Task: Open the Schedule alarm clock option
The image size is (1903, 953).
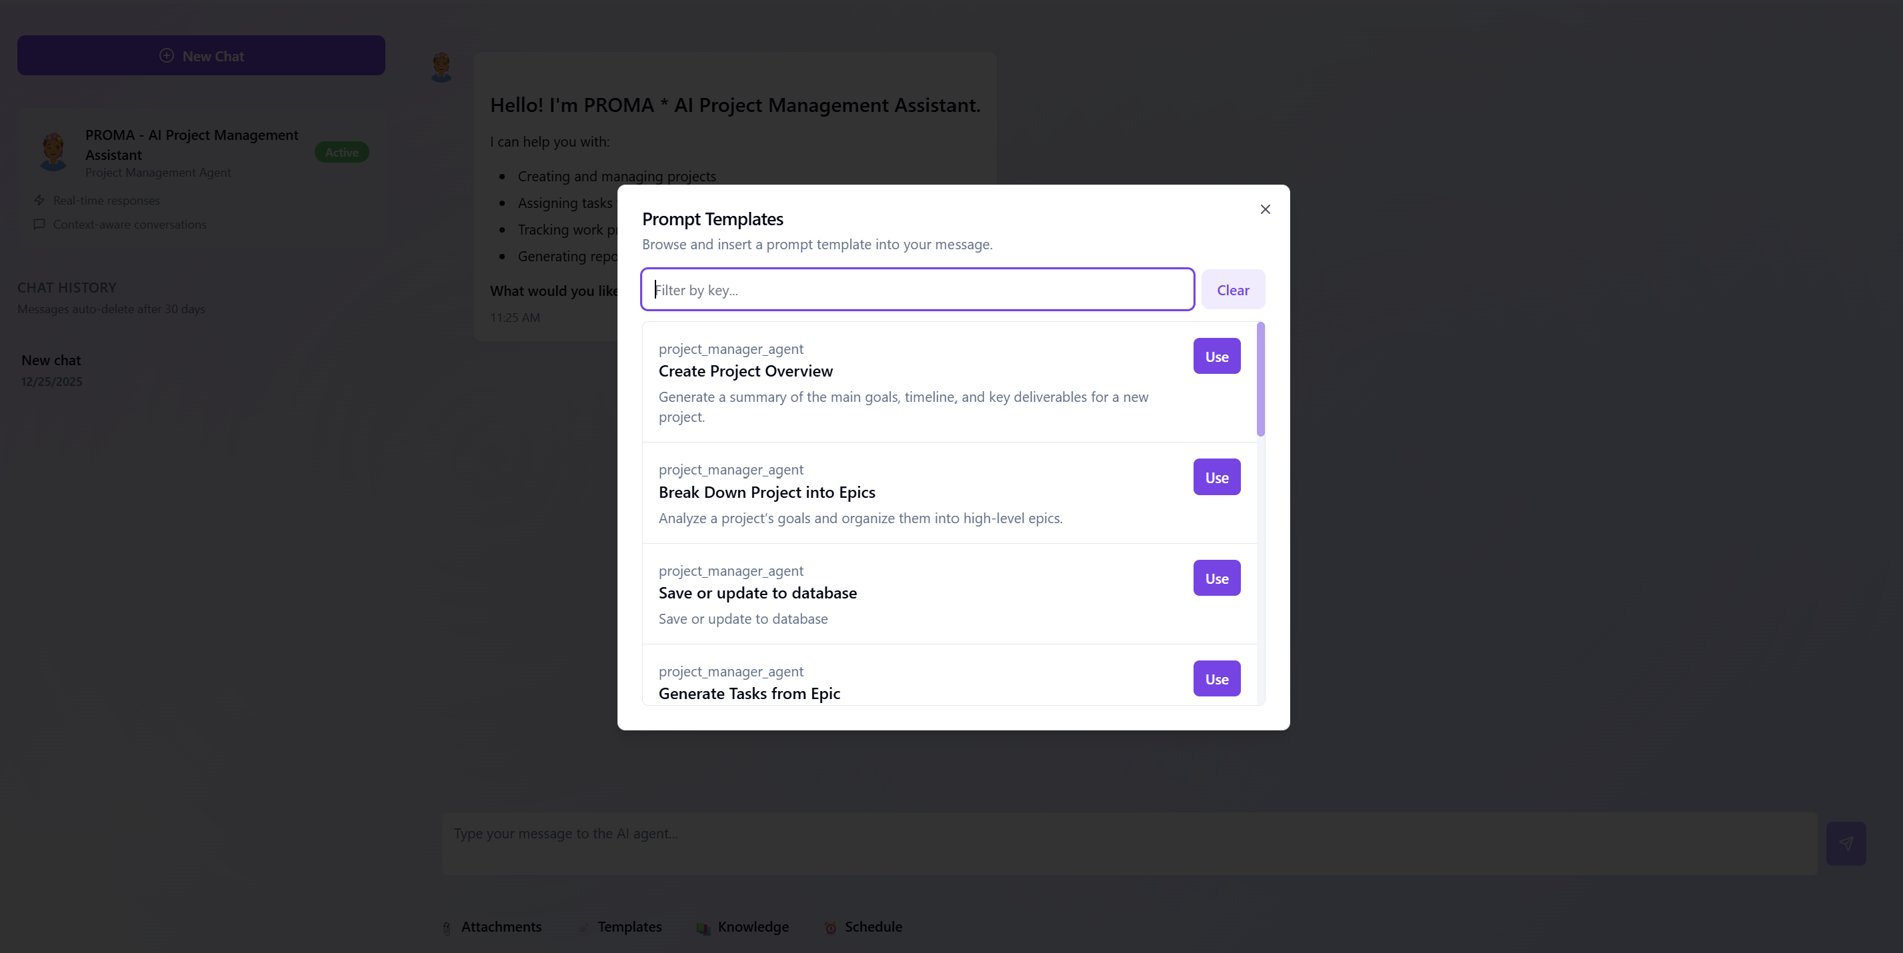Action: tap(863, 927)
